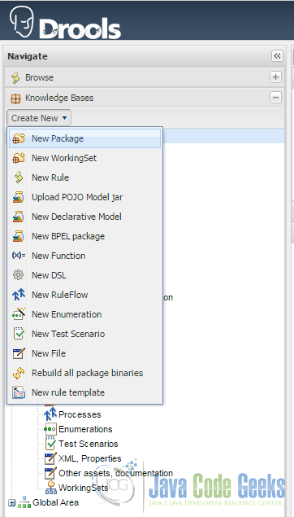Click the Enumerations tree icon
This screenshot has width=294, height=517.
[x=50, y=429]
